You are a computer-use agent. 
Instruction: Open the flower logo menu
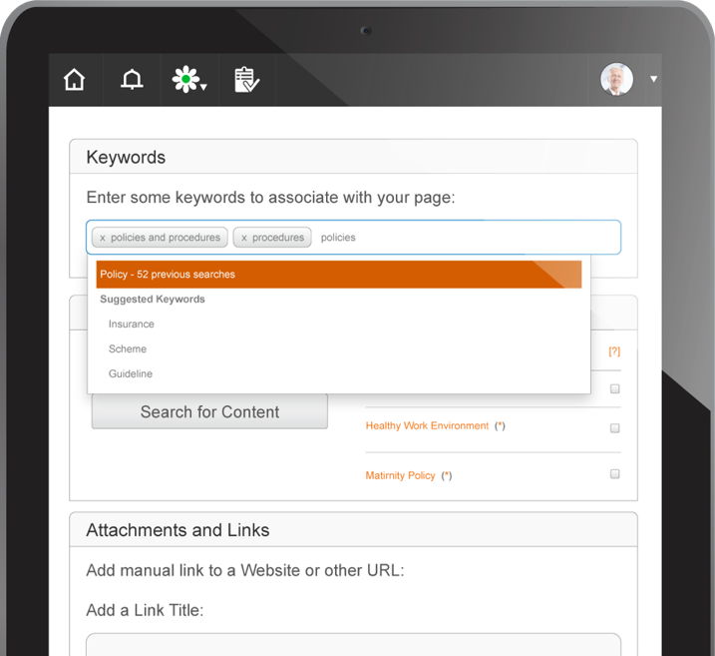[x=189, y=80]
